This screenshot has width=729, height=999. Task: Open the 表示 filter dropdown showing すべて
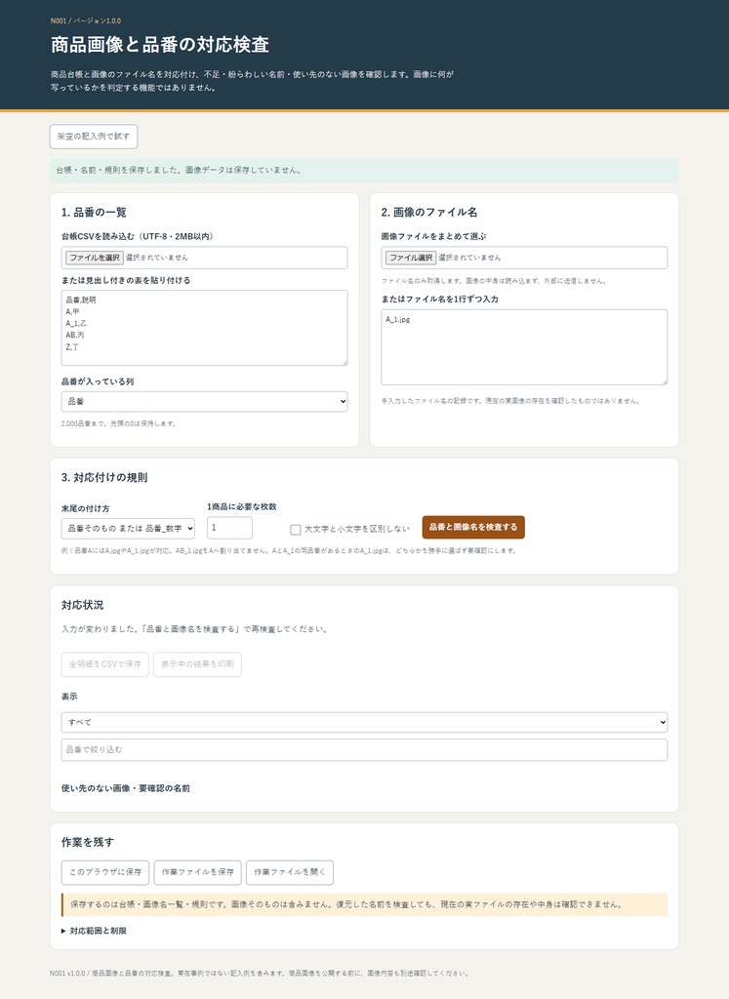(x=365, y=722)
